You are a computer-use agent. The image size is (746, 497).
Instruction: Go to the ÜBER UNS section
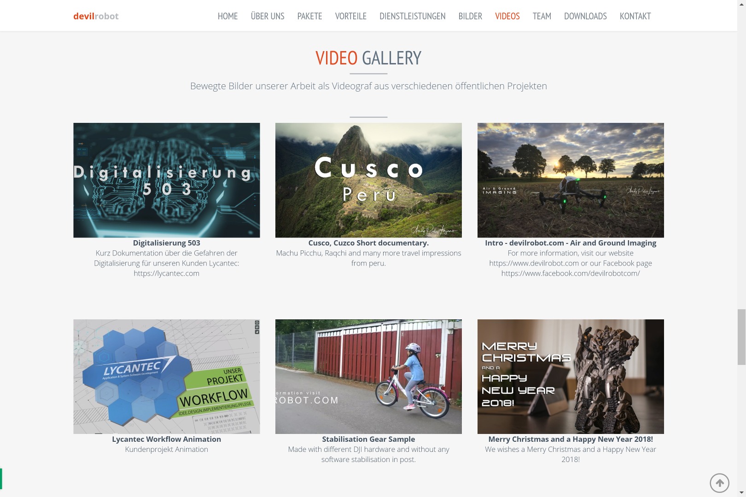click(x=268, y=16)
